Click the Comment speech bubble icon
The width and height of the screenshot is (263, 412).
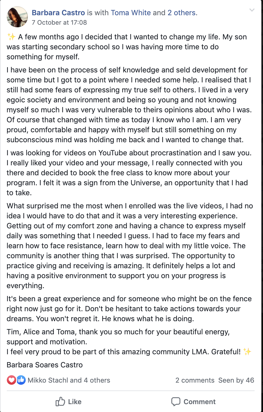(176, 402)
